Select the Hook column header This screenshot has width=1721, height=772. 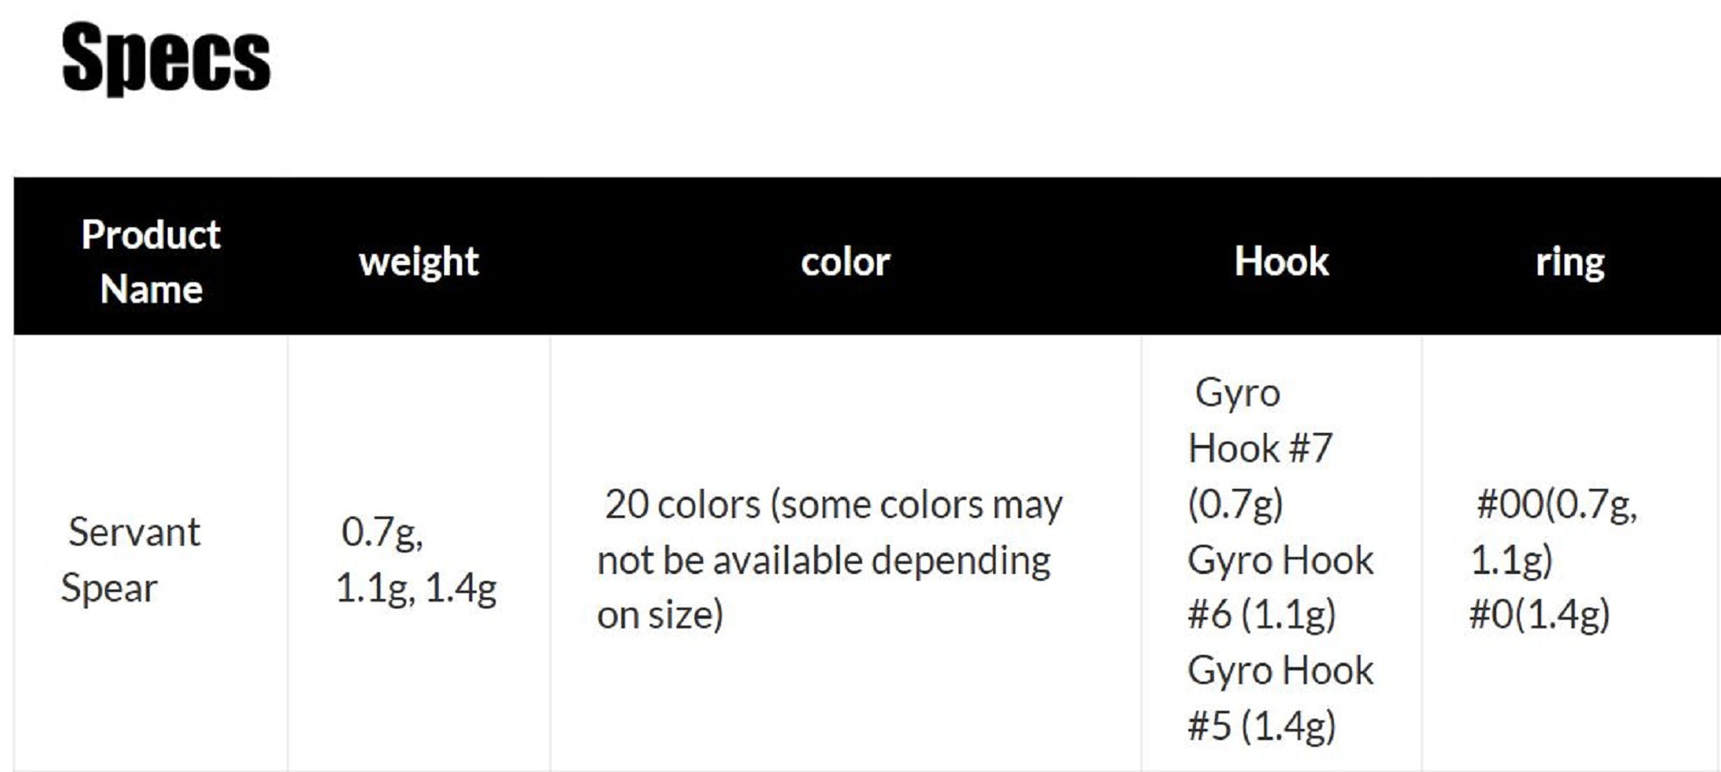click(1281, 262)
